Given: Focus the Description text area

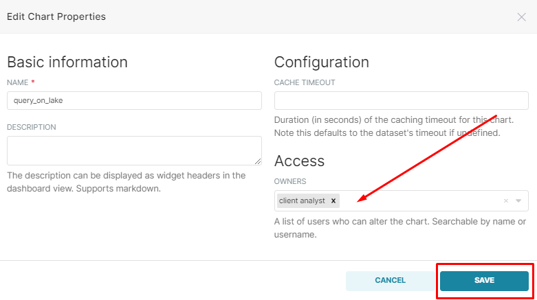Looking at the screenshot, I should pyautogui.click(x=134, y=150).
